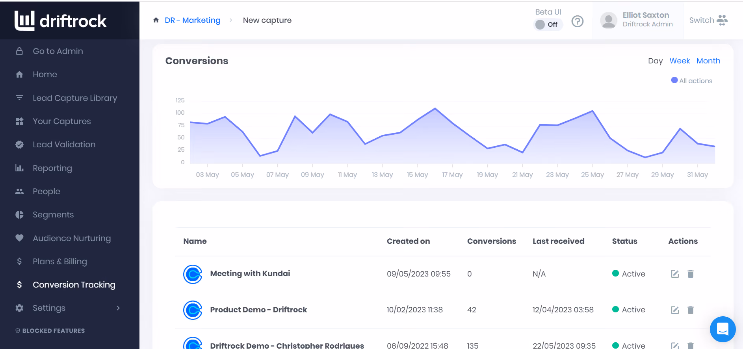This screenshot has height=349, width=743.
Task: Open the Reporting section
Action: (52, 168)
